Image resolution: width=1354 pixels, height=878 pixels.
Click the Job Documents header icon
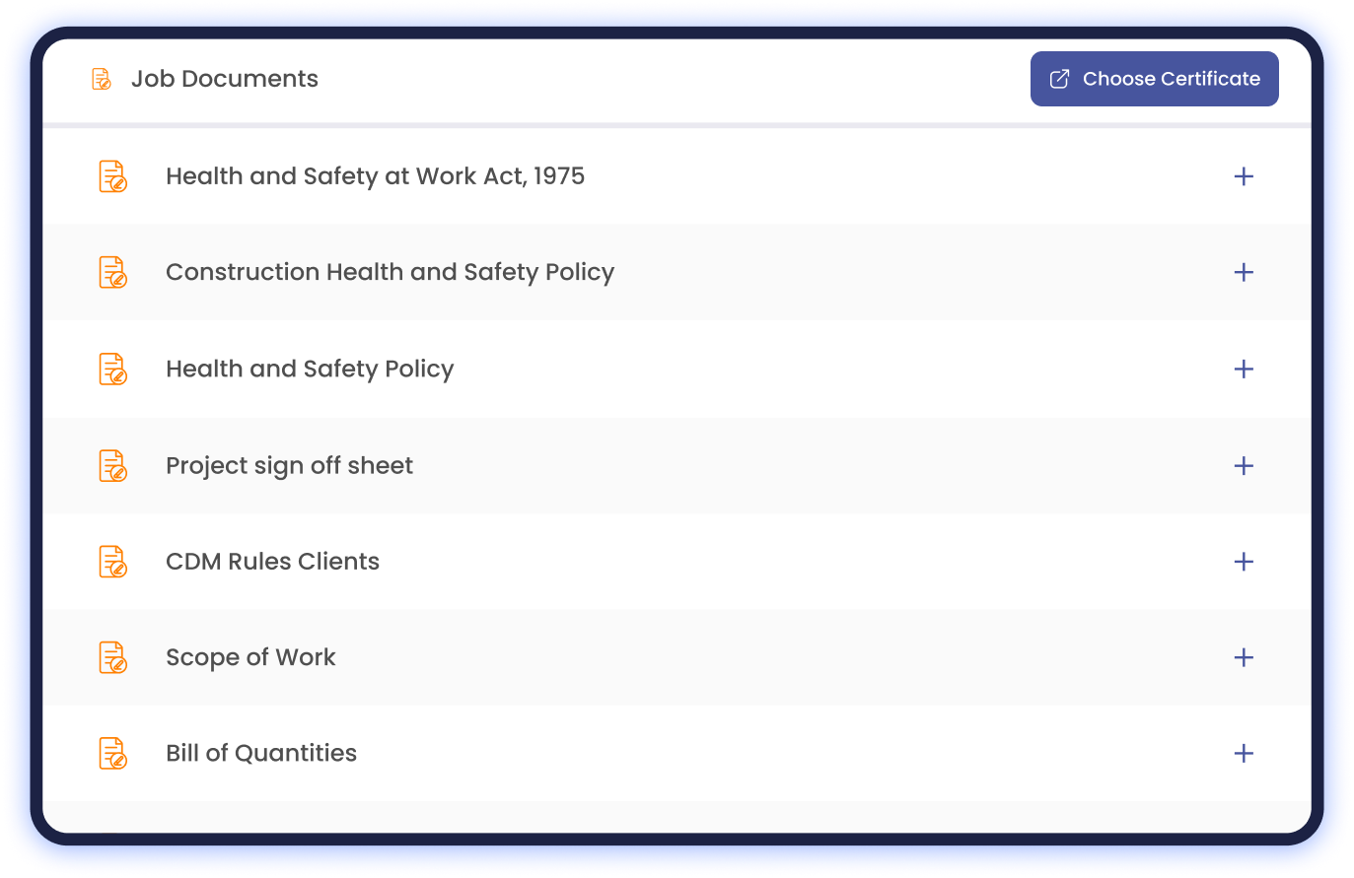102,79
